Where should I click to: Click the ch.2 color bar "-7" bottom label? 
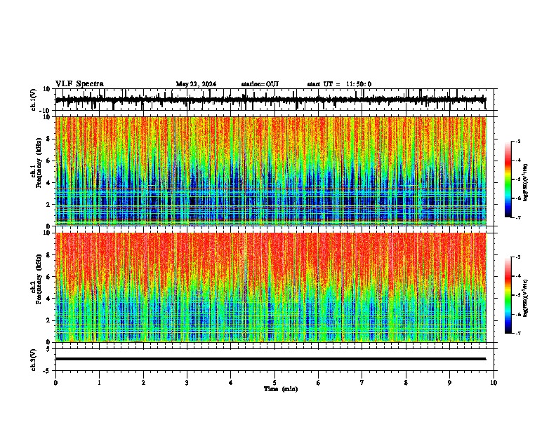(x=518, y=333)
